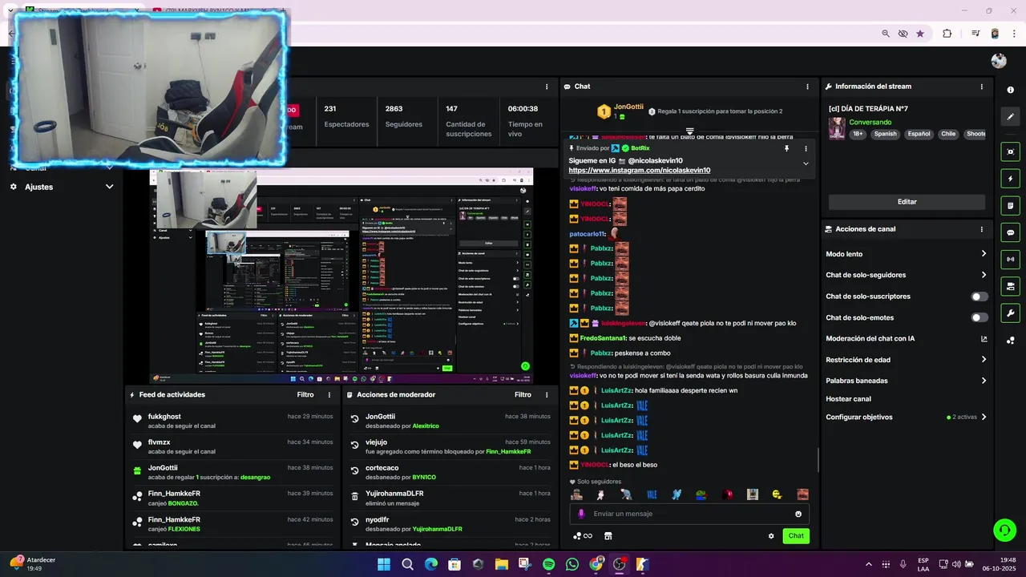
Task: Open Acciones de canal panel options
Action: 982,229
